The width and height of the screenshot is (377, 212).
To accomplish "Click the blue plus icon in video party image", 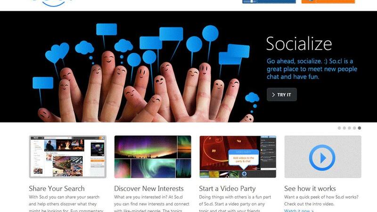I will point(244,174).
